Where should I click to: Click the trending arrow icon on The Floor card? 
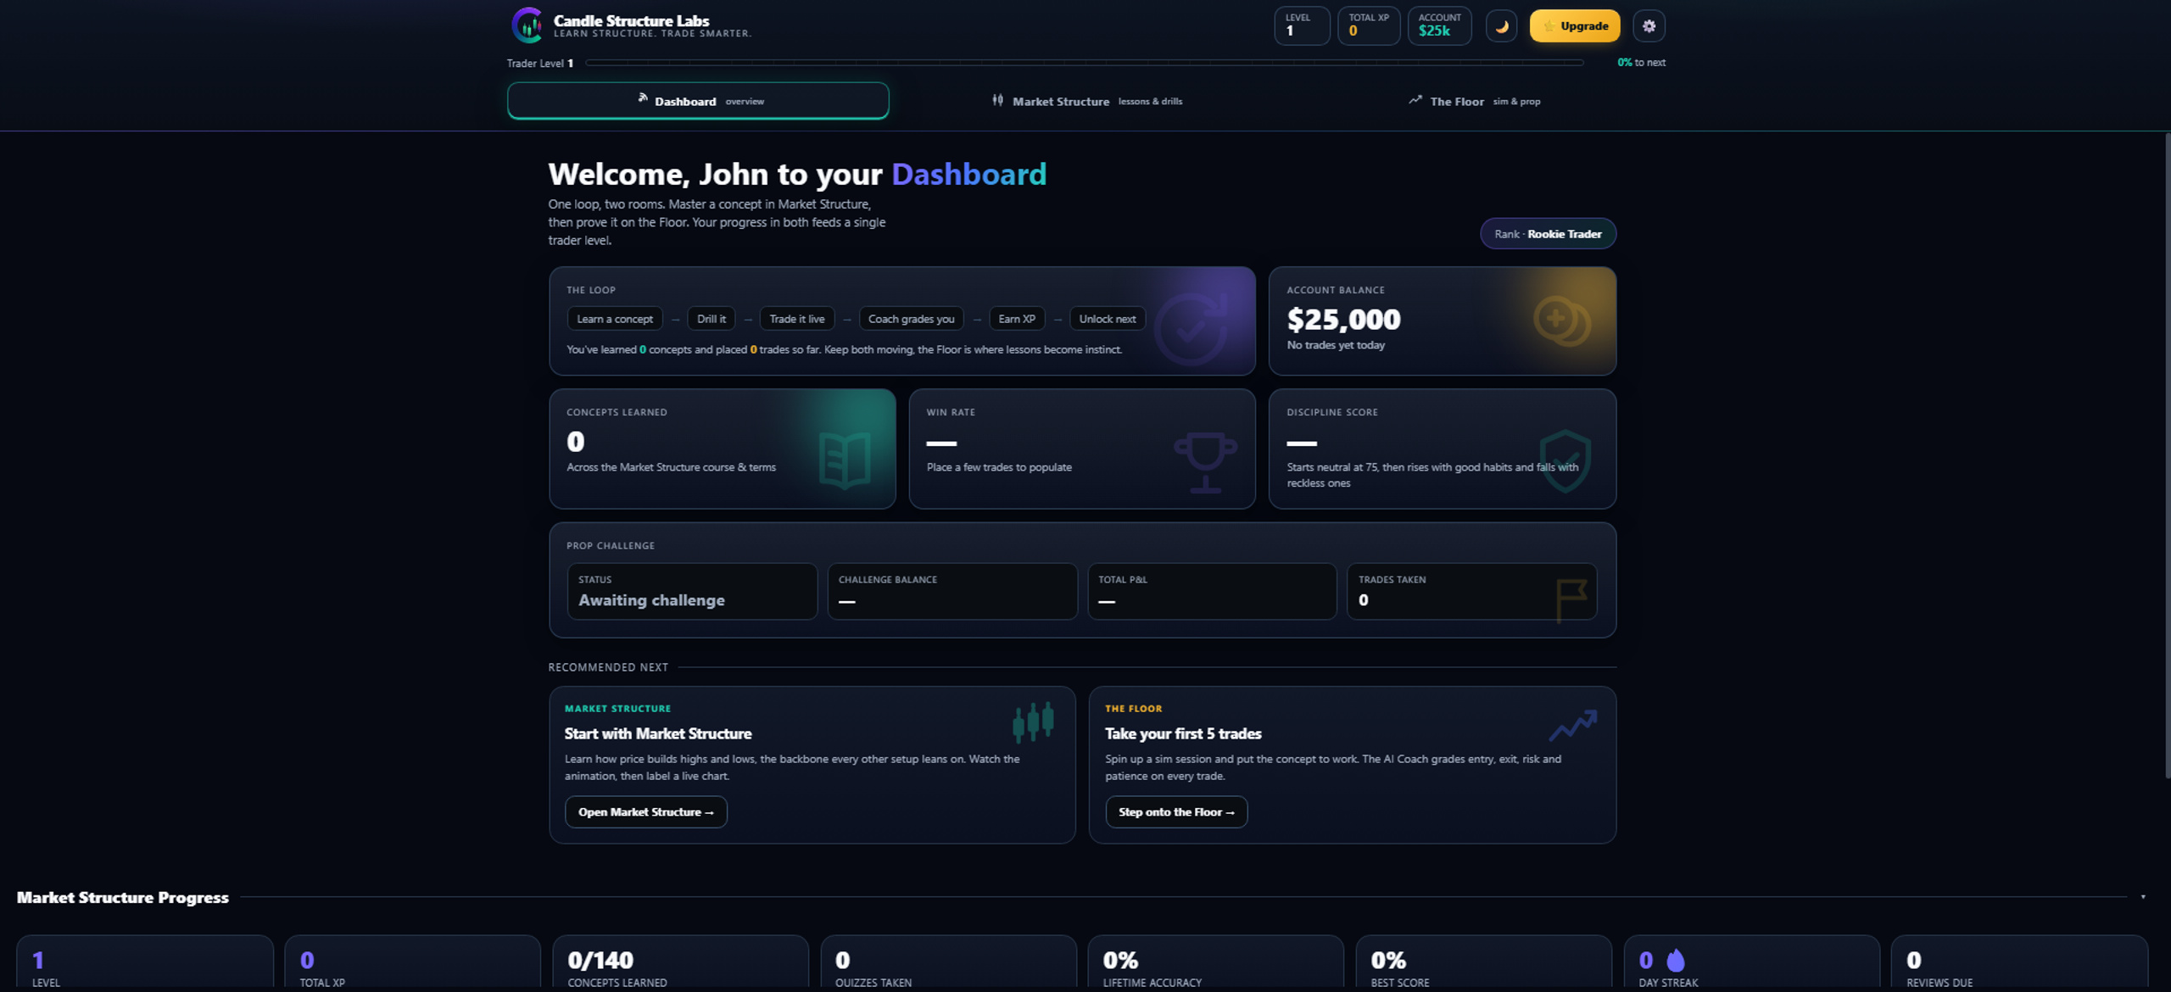coord(1573,725)
